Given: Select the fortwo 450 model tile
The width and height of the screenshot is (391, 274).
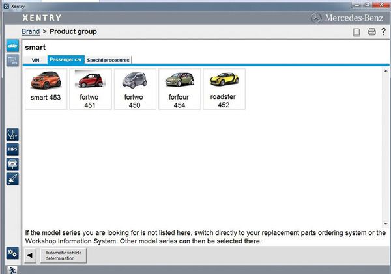Looking at the screenshot, I should (135, 89).
